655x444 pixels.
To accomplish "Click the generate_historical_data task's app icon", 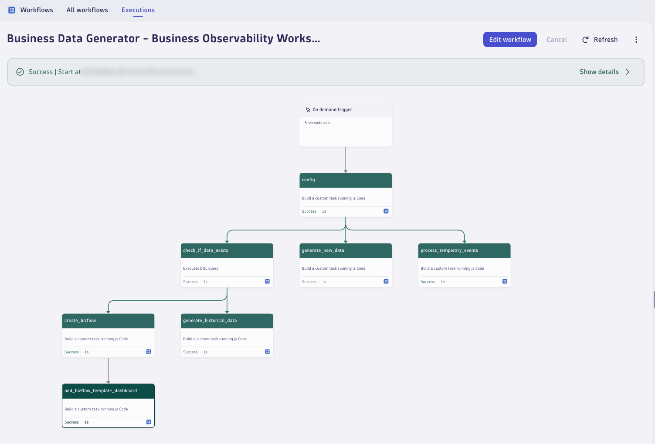I will [268, 352].
